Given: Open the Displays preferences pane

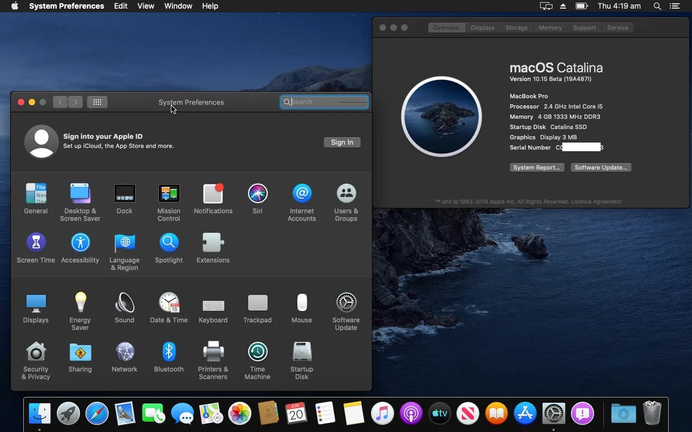Looking at the screenshot, I should 36,308.
